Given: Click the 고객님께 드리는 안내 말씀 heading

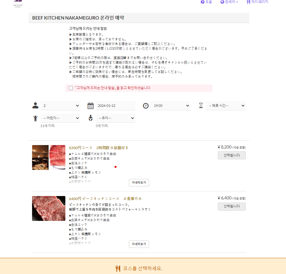Looking at the screenshot, I should click(x=88, y=29).
